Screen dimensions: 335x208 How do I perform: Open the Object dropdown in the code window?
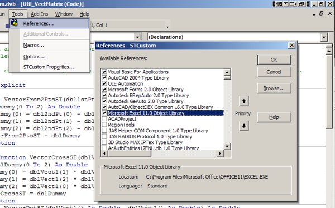(x=138, y=37)
